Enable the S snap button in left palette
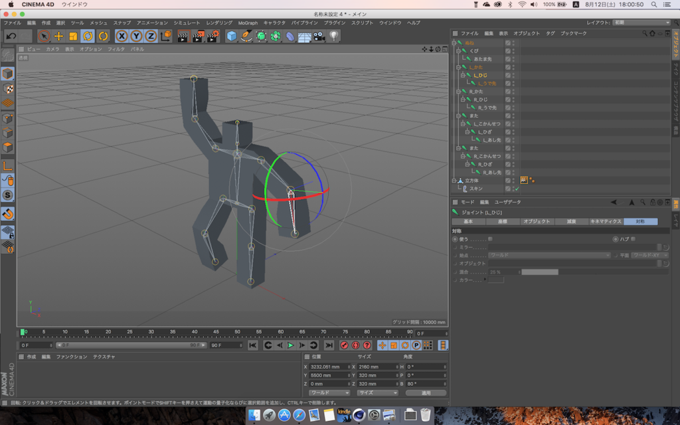This screenshot has width=680, height=425. coord(8,195)
